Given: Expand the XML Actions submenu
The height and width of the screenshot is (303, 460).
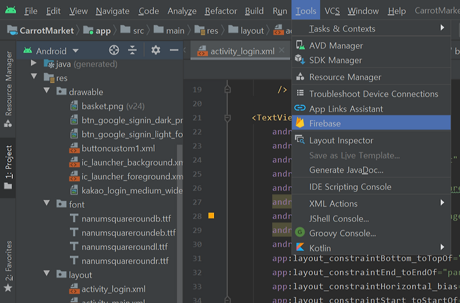Looking at the screenshot, I should [x=442, y=202].
